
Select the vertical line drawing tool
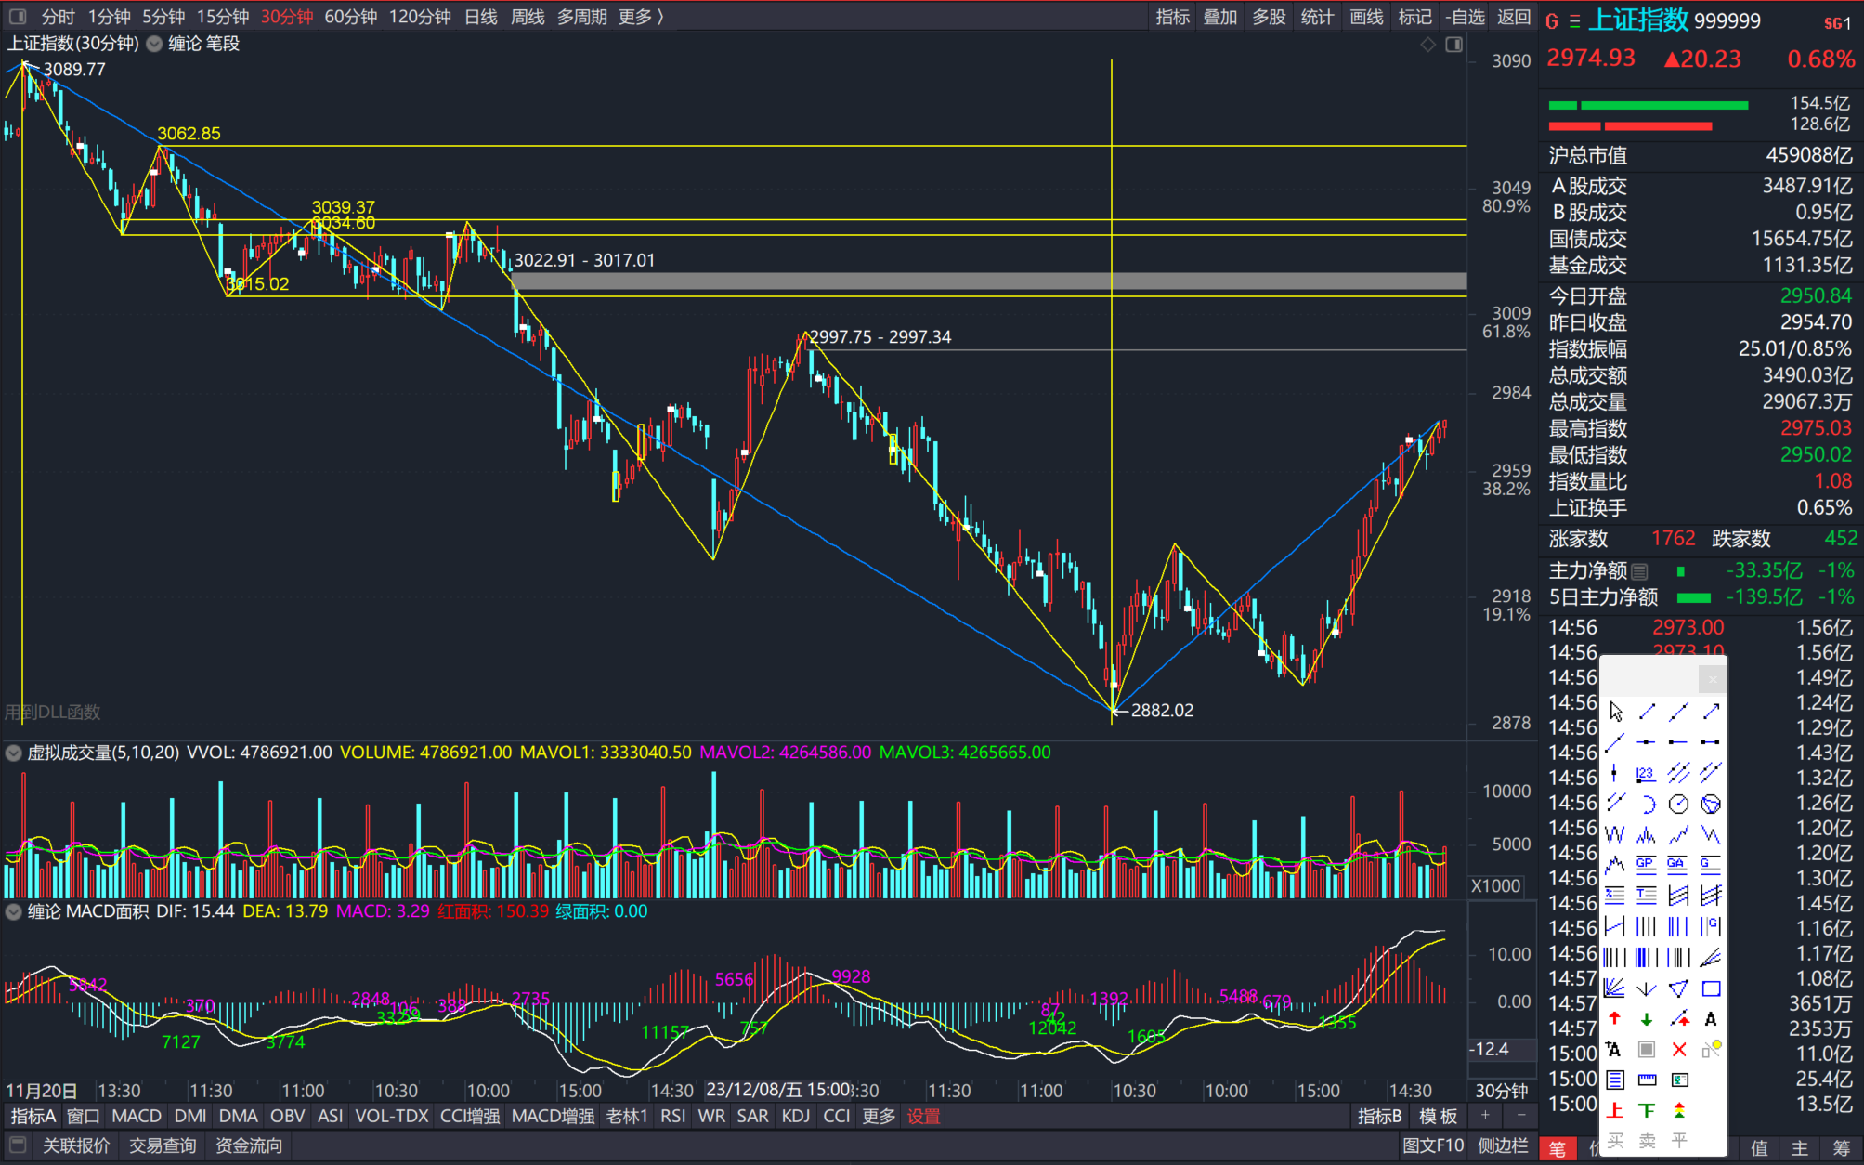pos(1615,773)
